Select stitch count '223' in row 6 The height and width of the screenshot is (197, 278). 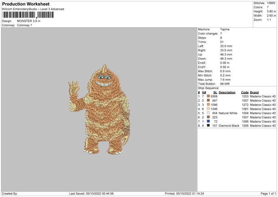(215, 118)
